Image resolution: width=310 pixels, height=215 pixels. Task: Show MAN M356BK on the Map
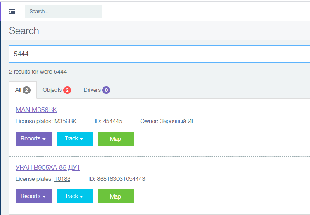tap(115, 139)
